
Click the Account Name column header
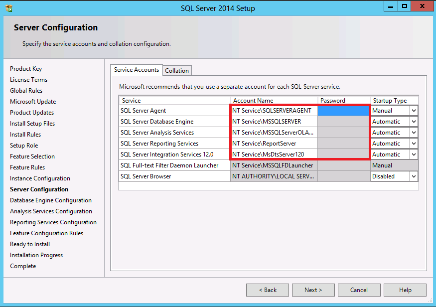(274, 100)
